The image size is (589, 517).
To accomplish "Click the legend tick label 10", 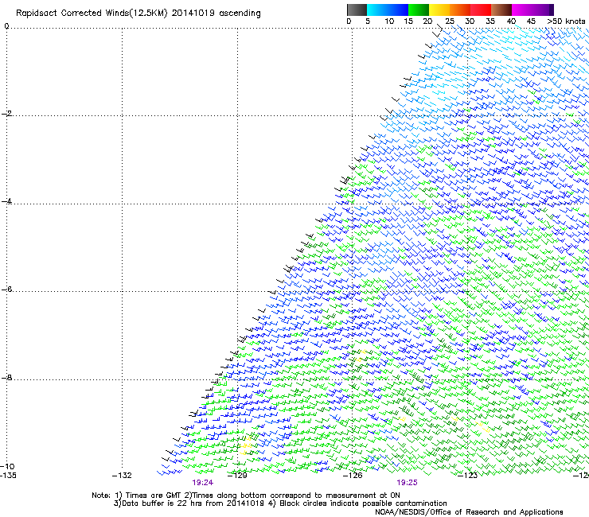I will point(389,21).
